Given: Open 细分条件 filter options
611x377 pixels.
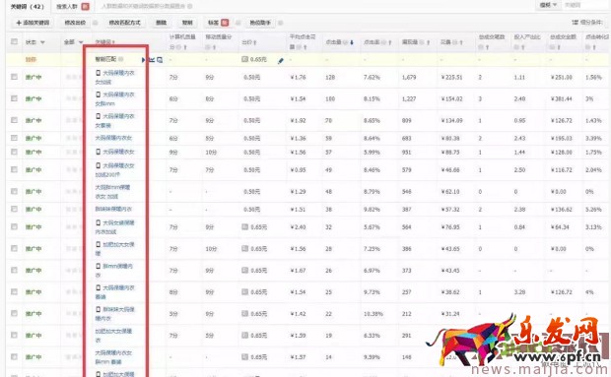Looking at the screenshot, I should pyautogui.click(x=587, y=23).
